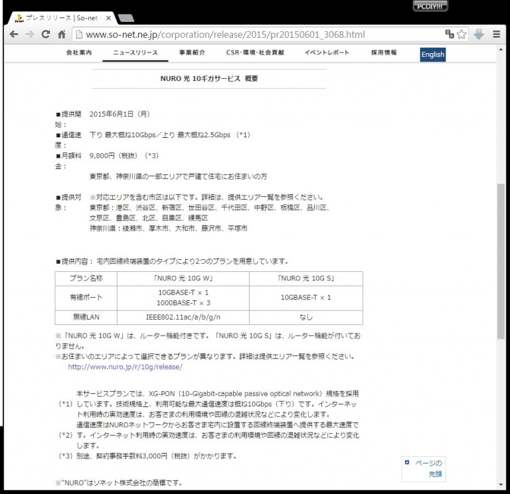510x494 pixels.
Task: Click the browser back arrow
Action: tap(14, 34)
